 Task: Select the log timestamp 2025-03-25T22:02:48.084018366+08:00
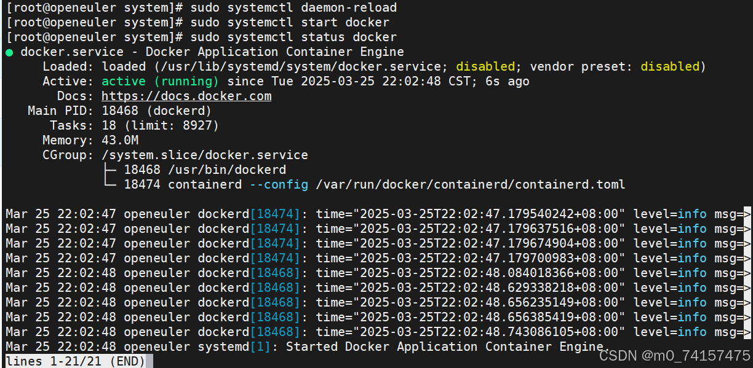(x=489, y=273)
